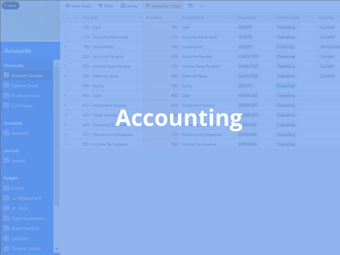Viewport: 340px width, 255px height.
Task: Expand the GroupName column dropdown arrow
Action: [230, 17]
